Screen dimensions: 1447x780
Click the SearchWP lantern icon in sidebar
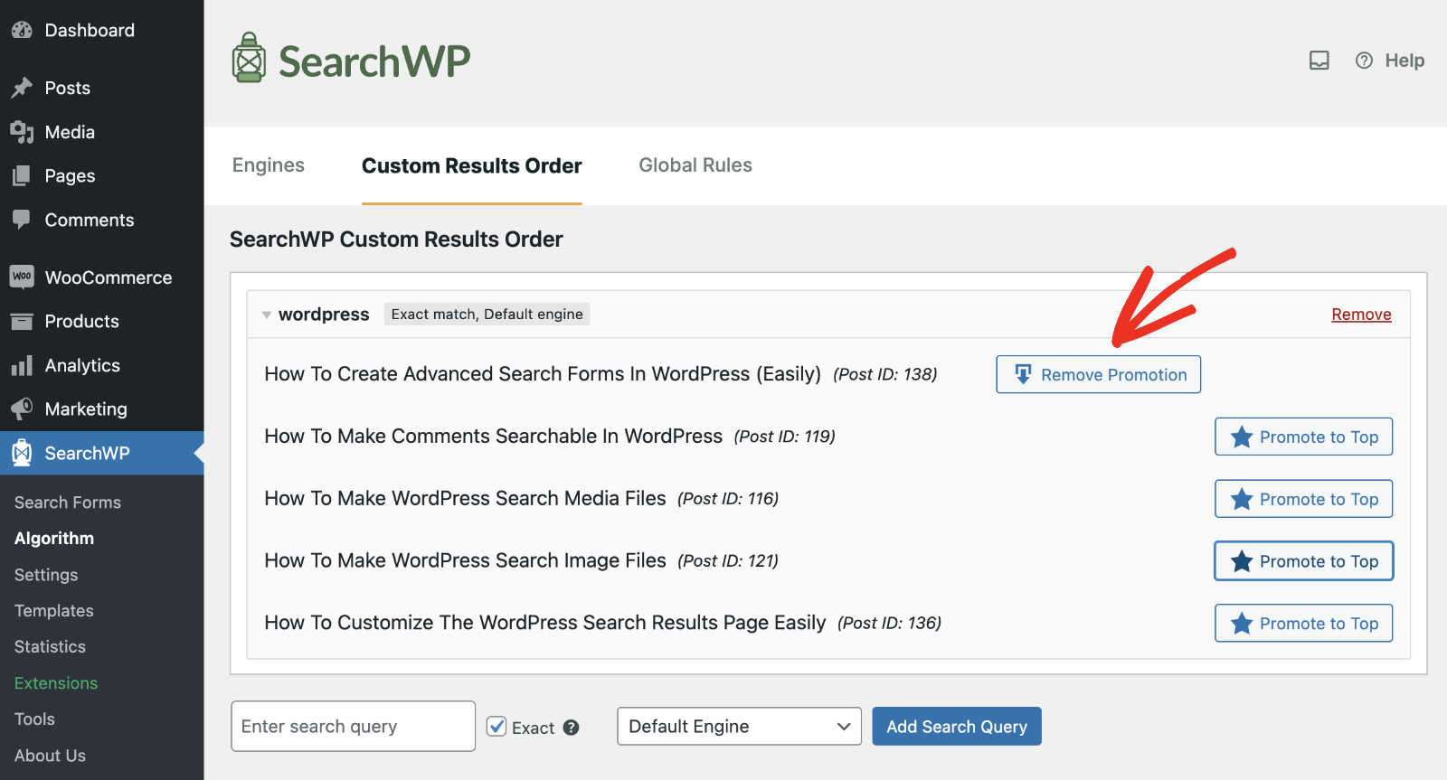click(x=22, y=453)
